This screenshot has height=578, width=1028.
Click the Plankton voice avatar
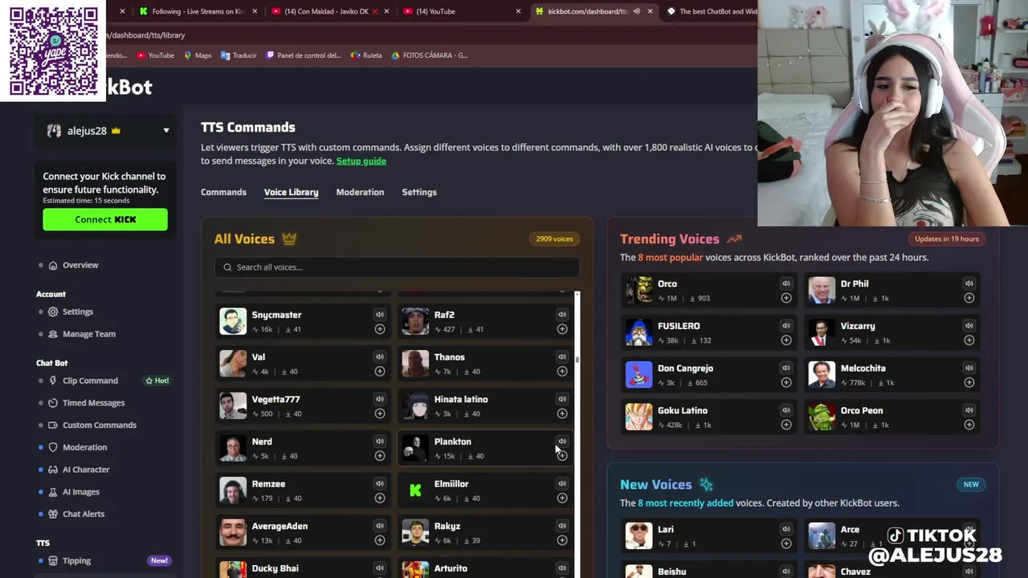click(x=415, y=448)
